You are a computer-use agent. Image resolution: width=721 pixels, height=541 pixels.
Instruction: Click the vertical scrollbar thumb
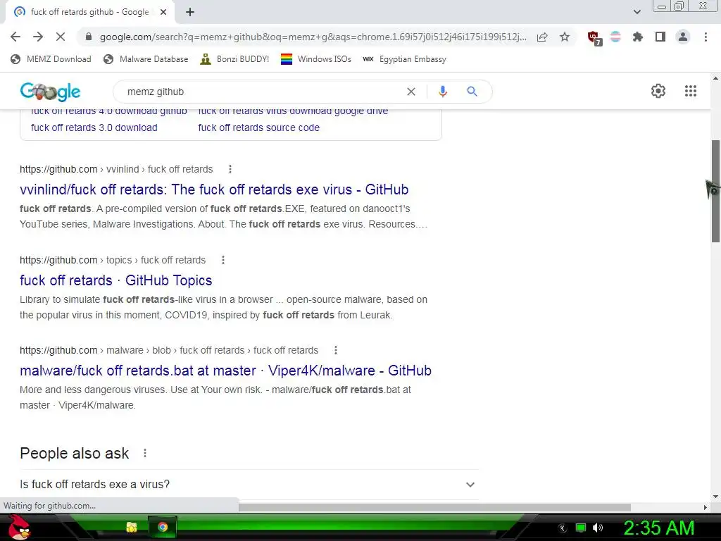pos(715,190)
